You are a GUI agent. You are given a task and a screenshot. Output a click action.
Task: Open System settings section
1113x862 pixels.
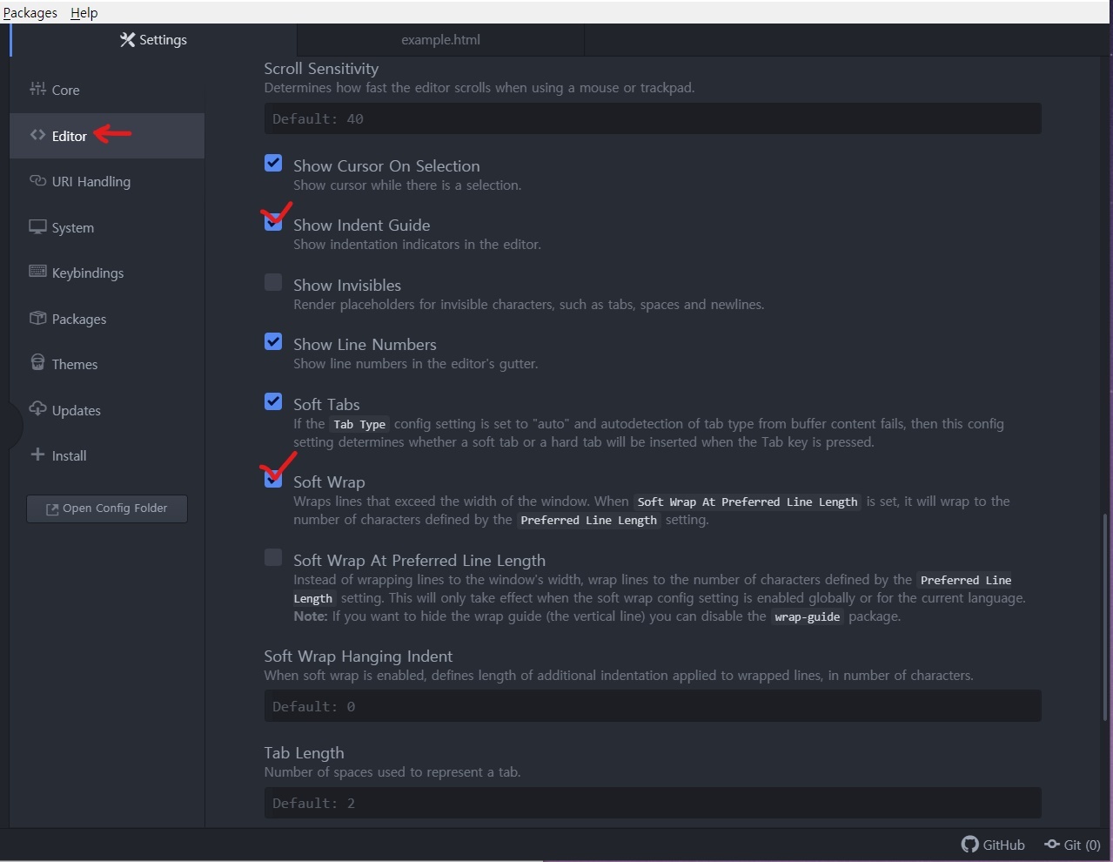point(107,227)
